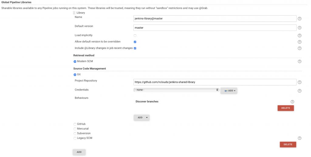Toggle Include @Library changes in job recent changes
The width and height of the screenshot is (311, 157).
point(135,48)
